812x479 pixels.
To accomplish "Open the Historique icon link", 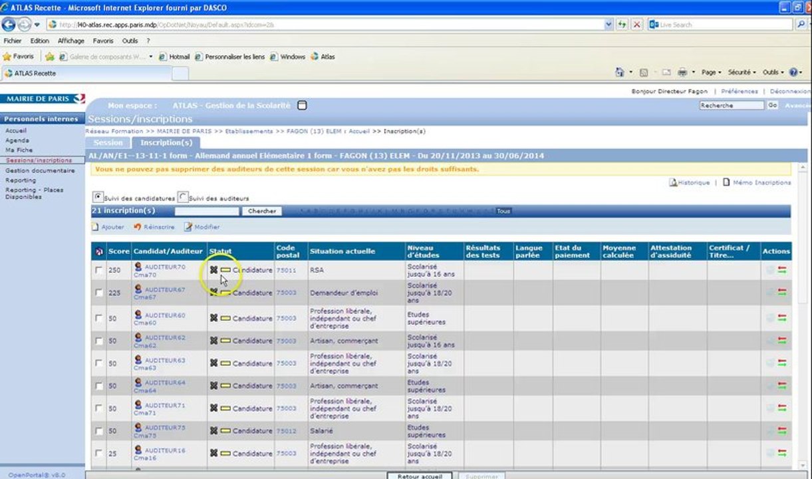I will tap(673, 182).
